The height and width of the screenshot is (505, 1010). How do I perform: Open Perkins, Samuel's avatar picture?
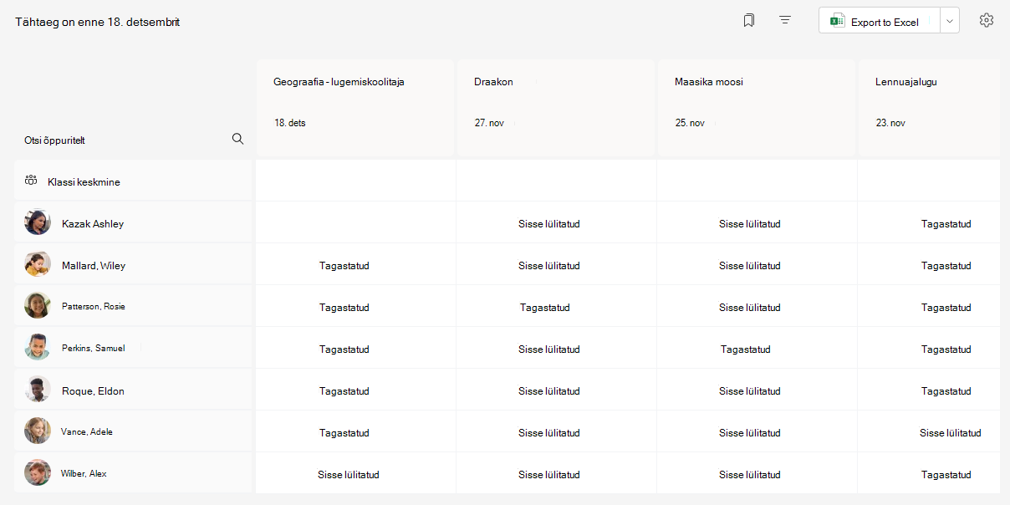click(x=38, y=348)
